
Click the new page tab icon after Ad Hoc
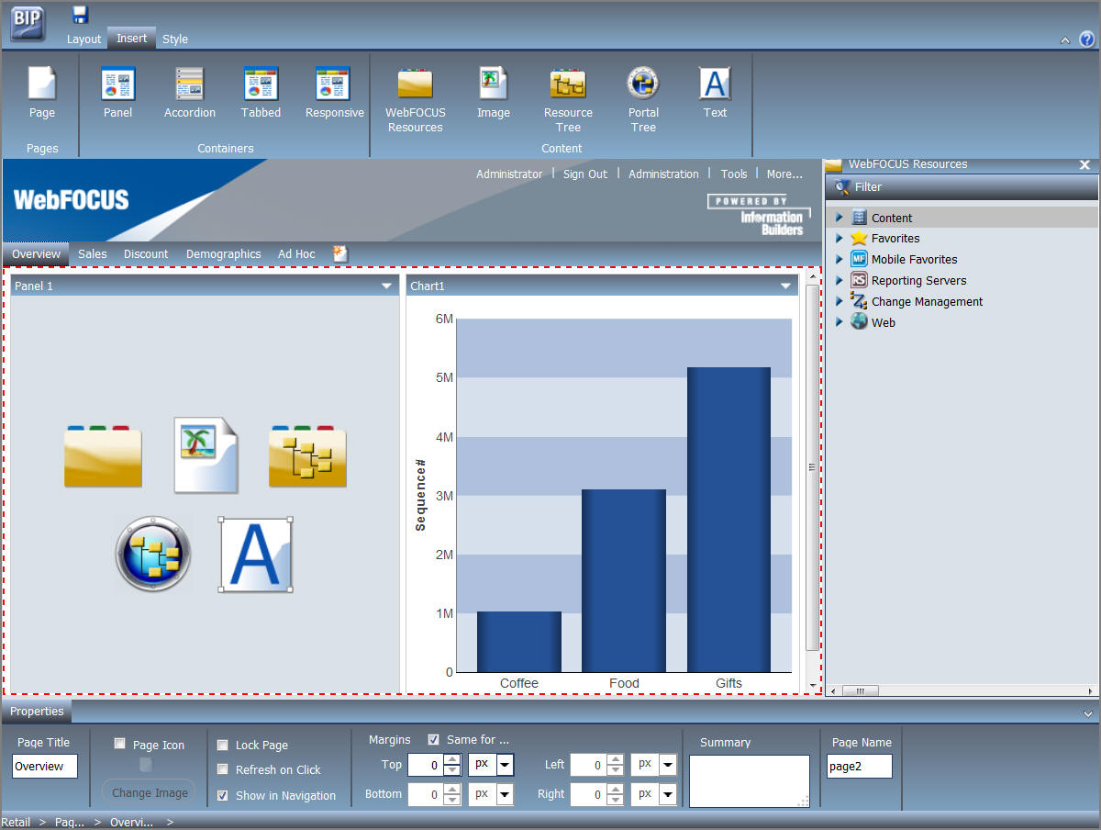340,253
